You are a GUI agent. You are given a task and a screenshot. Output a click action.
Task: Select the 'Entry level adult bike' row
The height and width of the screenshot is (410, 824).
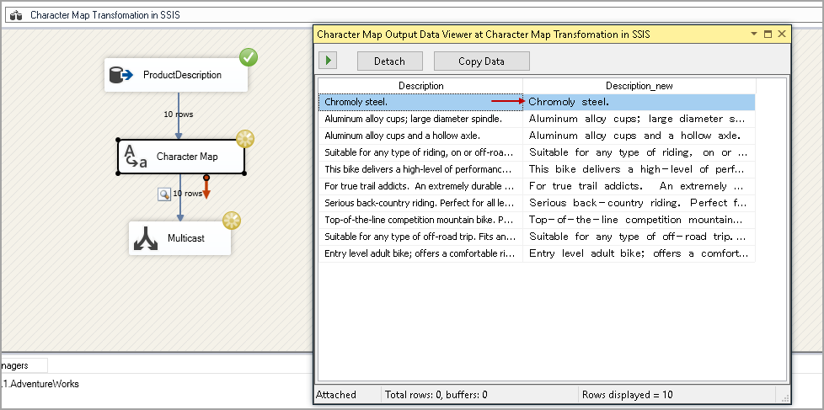pyautogui.click(x=420, y=253)
